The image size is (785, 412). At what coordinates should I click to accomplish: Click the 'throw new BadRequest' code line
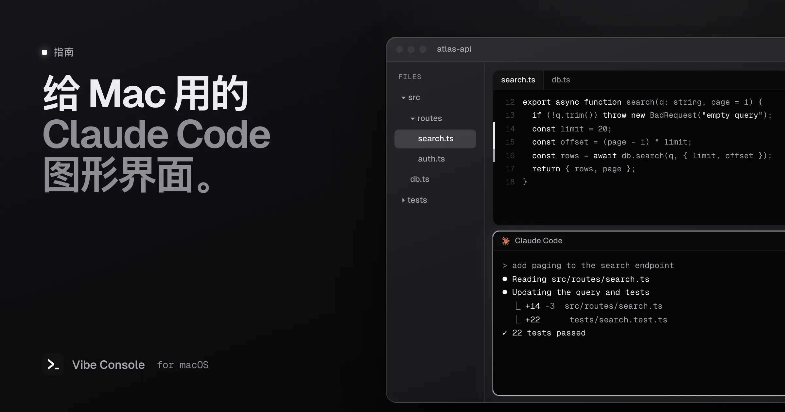(x=652, y=115)
